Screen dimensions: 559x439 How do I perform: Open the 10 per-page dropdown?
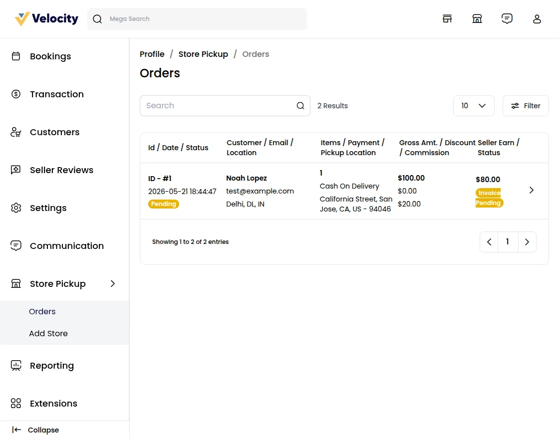pyautogui.click(x=474, y=106)
